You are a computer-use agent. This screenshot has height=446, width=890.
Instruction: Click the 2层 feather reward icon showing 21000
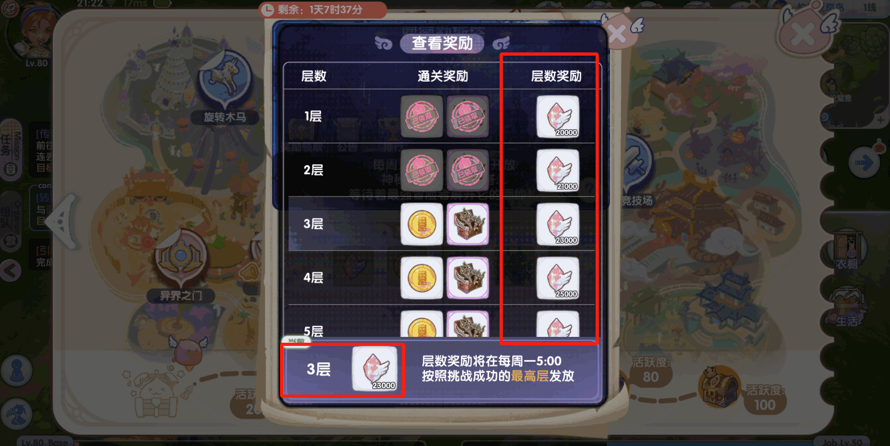[557, 170]
